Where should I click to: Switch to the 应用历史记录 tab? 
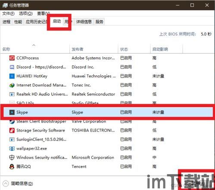[37, 22]
